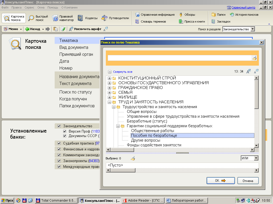The height and width of the screenshot is (204, 273).
Task: Open Справочная информация
Action: pyautogui.click(x=155, y=15)
